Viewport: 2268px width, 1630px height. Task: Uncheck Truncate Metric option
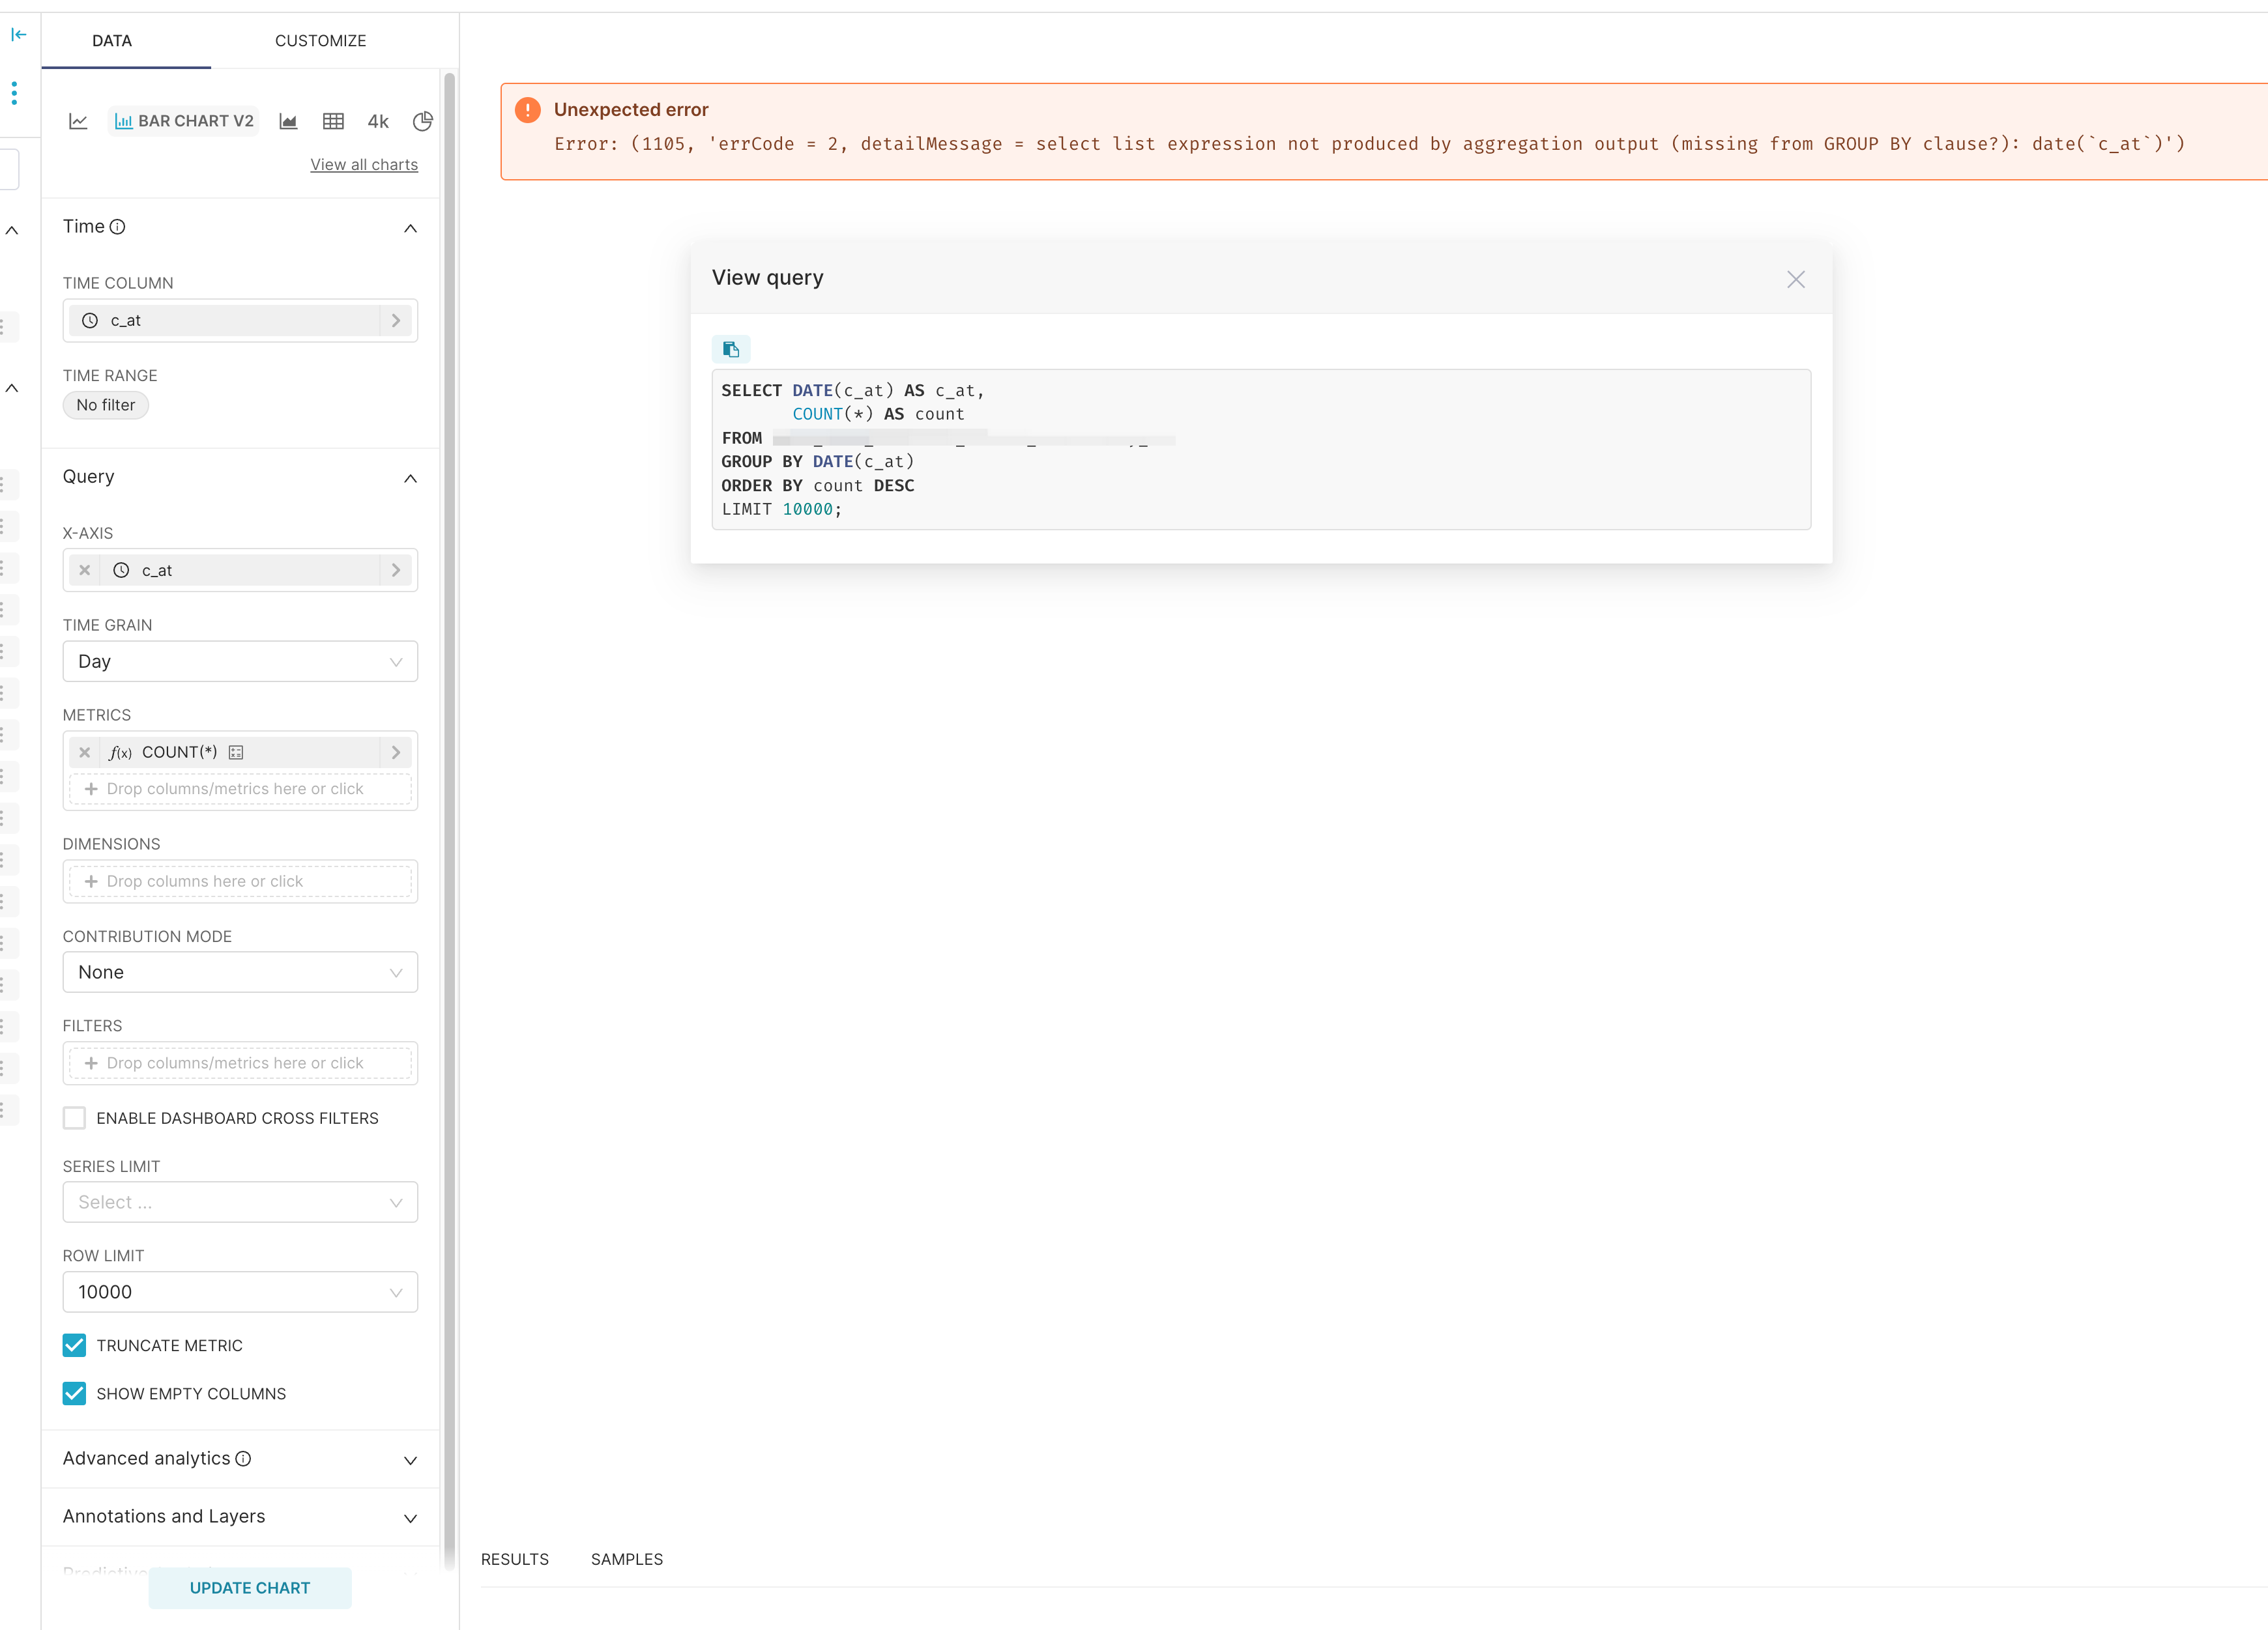(x=74, y=1345)
